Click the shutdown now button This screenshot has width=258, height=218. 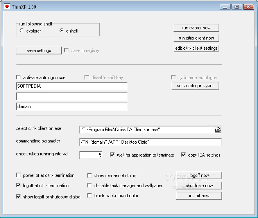point(199,186)
